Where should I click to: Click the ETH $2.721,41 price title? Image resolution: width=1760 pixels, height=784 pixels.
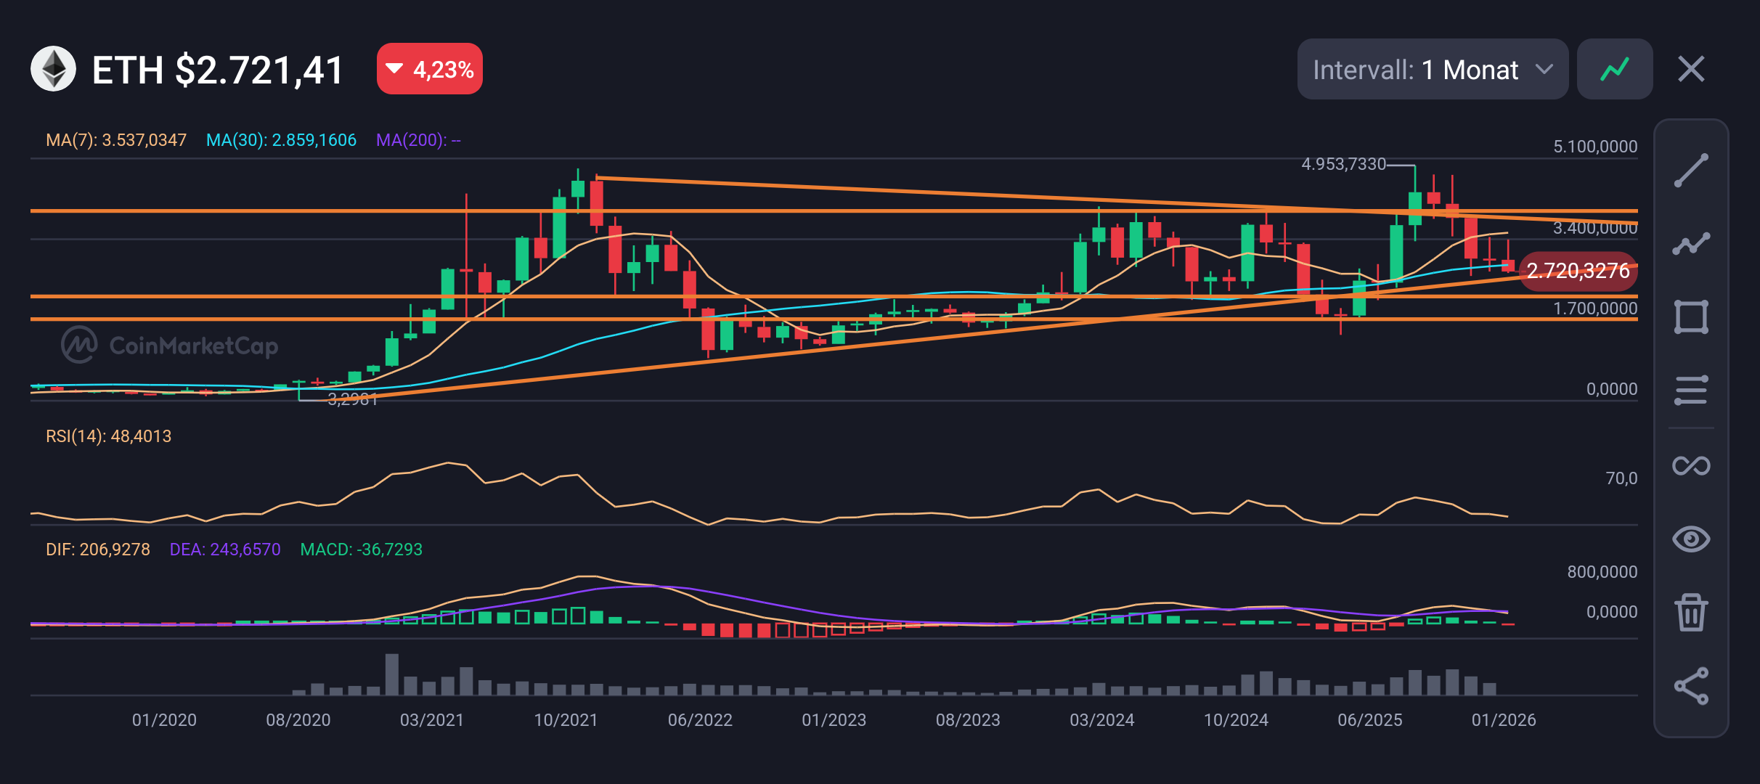217,69
